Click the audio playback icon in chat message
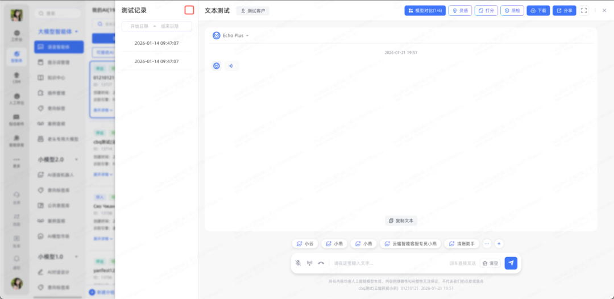This screenshot has height=299, width=614. coord(231,66)
